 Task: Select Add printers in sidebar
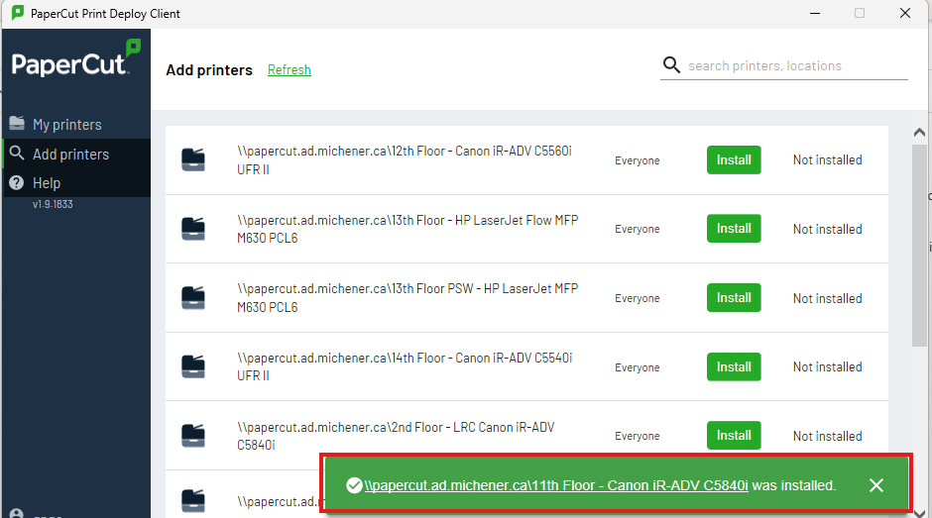[x=70, y=155]
